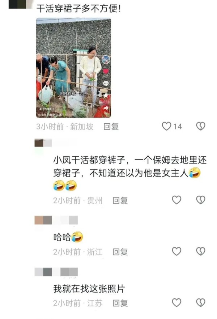
Task: Reply to the Zhejiang 哈哈 comment
Action: (x=120, y=252)
